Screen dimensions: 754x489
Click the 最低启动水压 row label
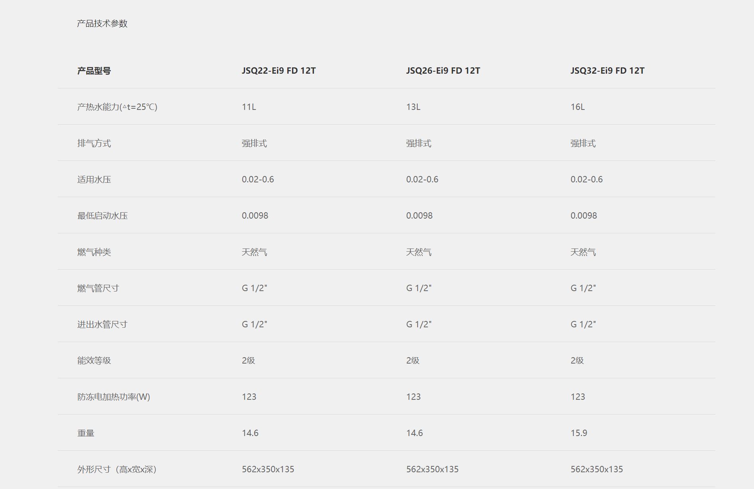(x=102, y=216)
